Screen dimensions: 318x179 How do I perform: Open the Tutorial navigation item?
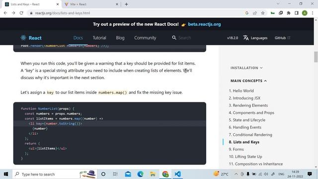point(99,38)
